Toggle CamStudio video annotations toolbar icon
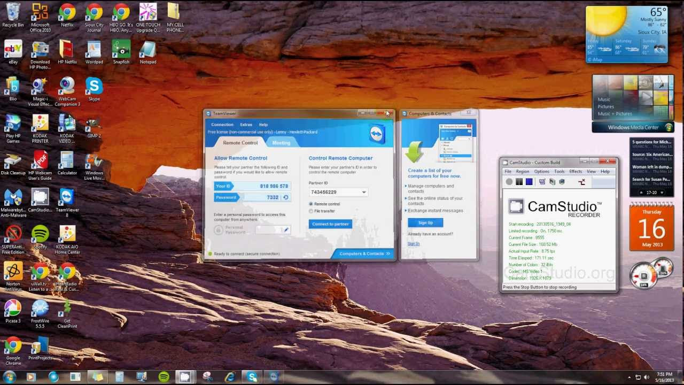684x385 pixels. [x=552, y=182]
